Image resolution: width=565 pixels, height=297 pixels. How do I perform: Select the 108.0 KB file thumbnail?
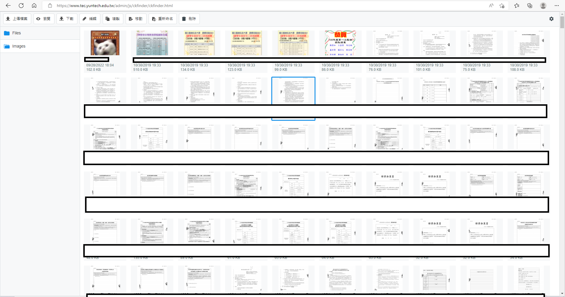(529, 43)
